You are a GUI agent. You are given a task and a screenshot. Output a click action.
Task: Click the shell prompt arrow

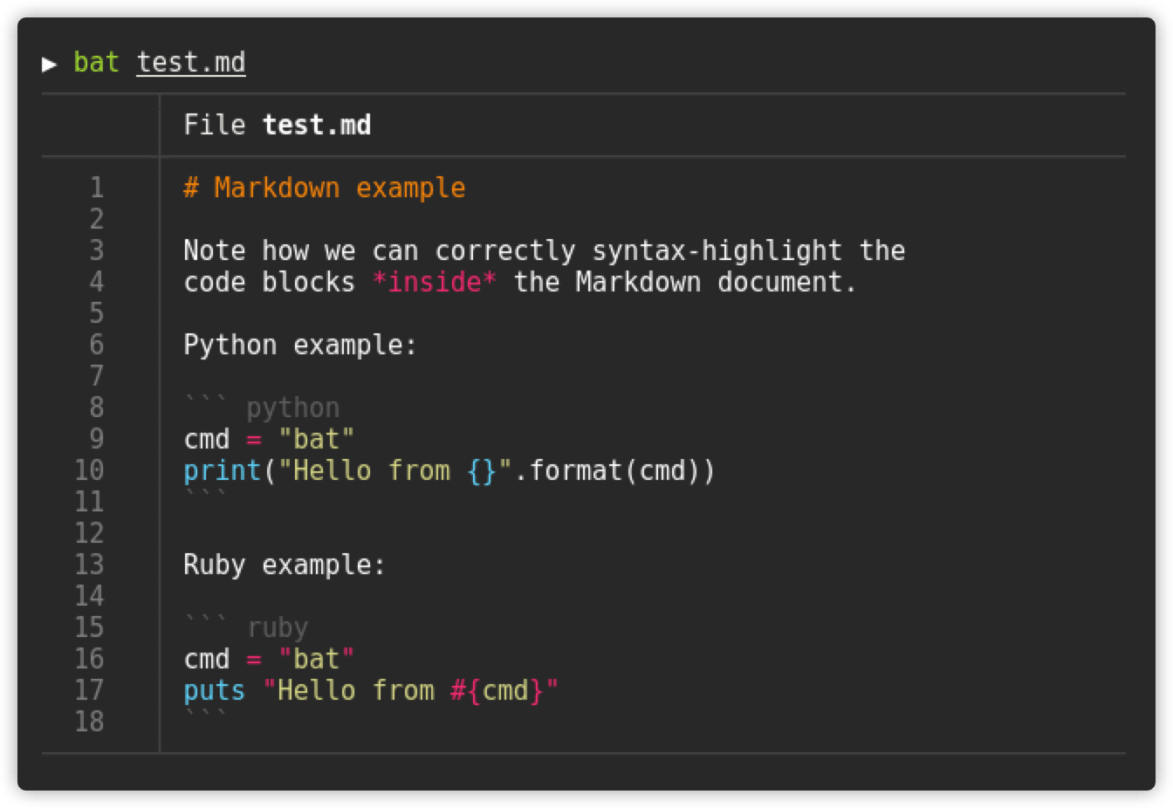(x=49, y=64)
